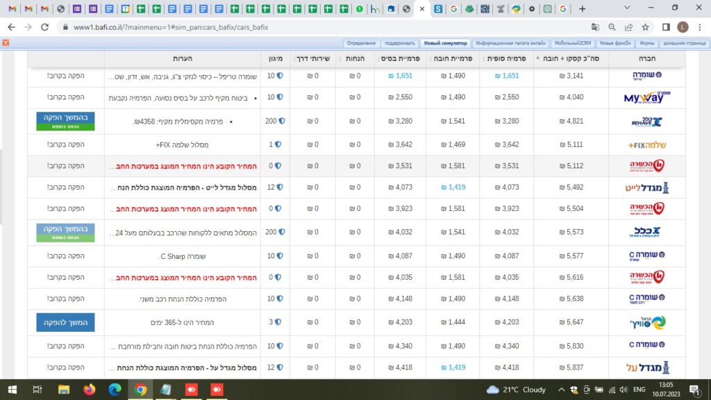Click the total '3,141 ₪' cell
Viewport: 711px width, 400px height.
point(571,76)
